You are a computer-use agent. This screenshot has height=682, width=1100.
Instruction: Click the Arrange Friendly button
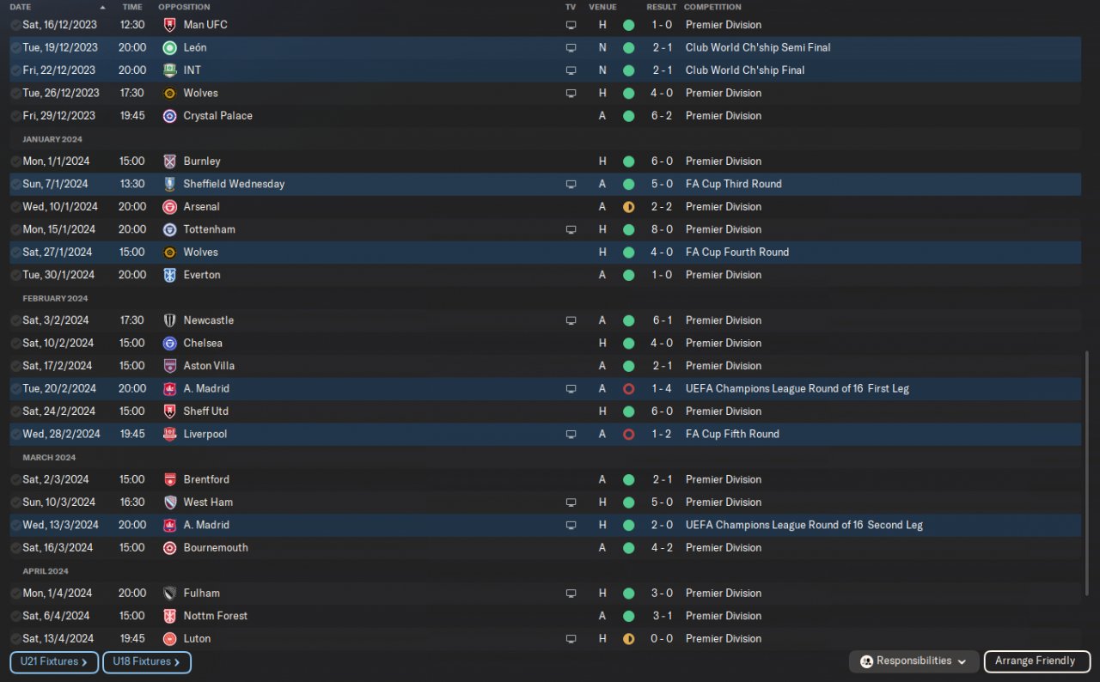(1036, 661)
